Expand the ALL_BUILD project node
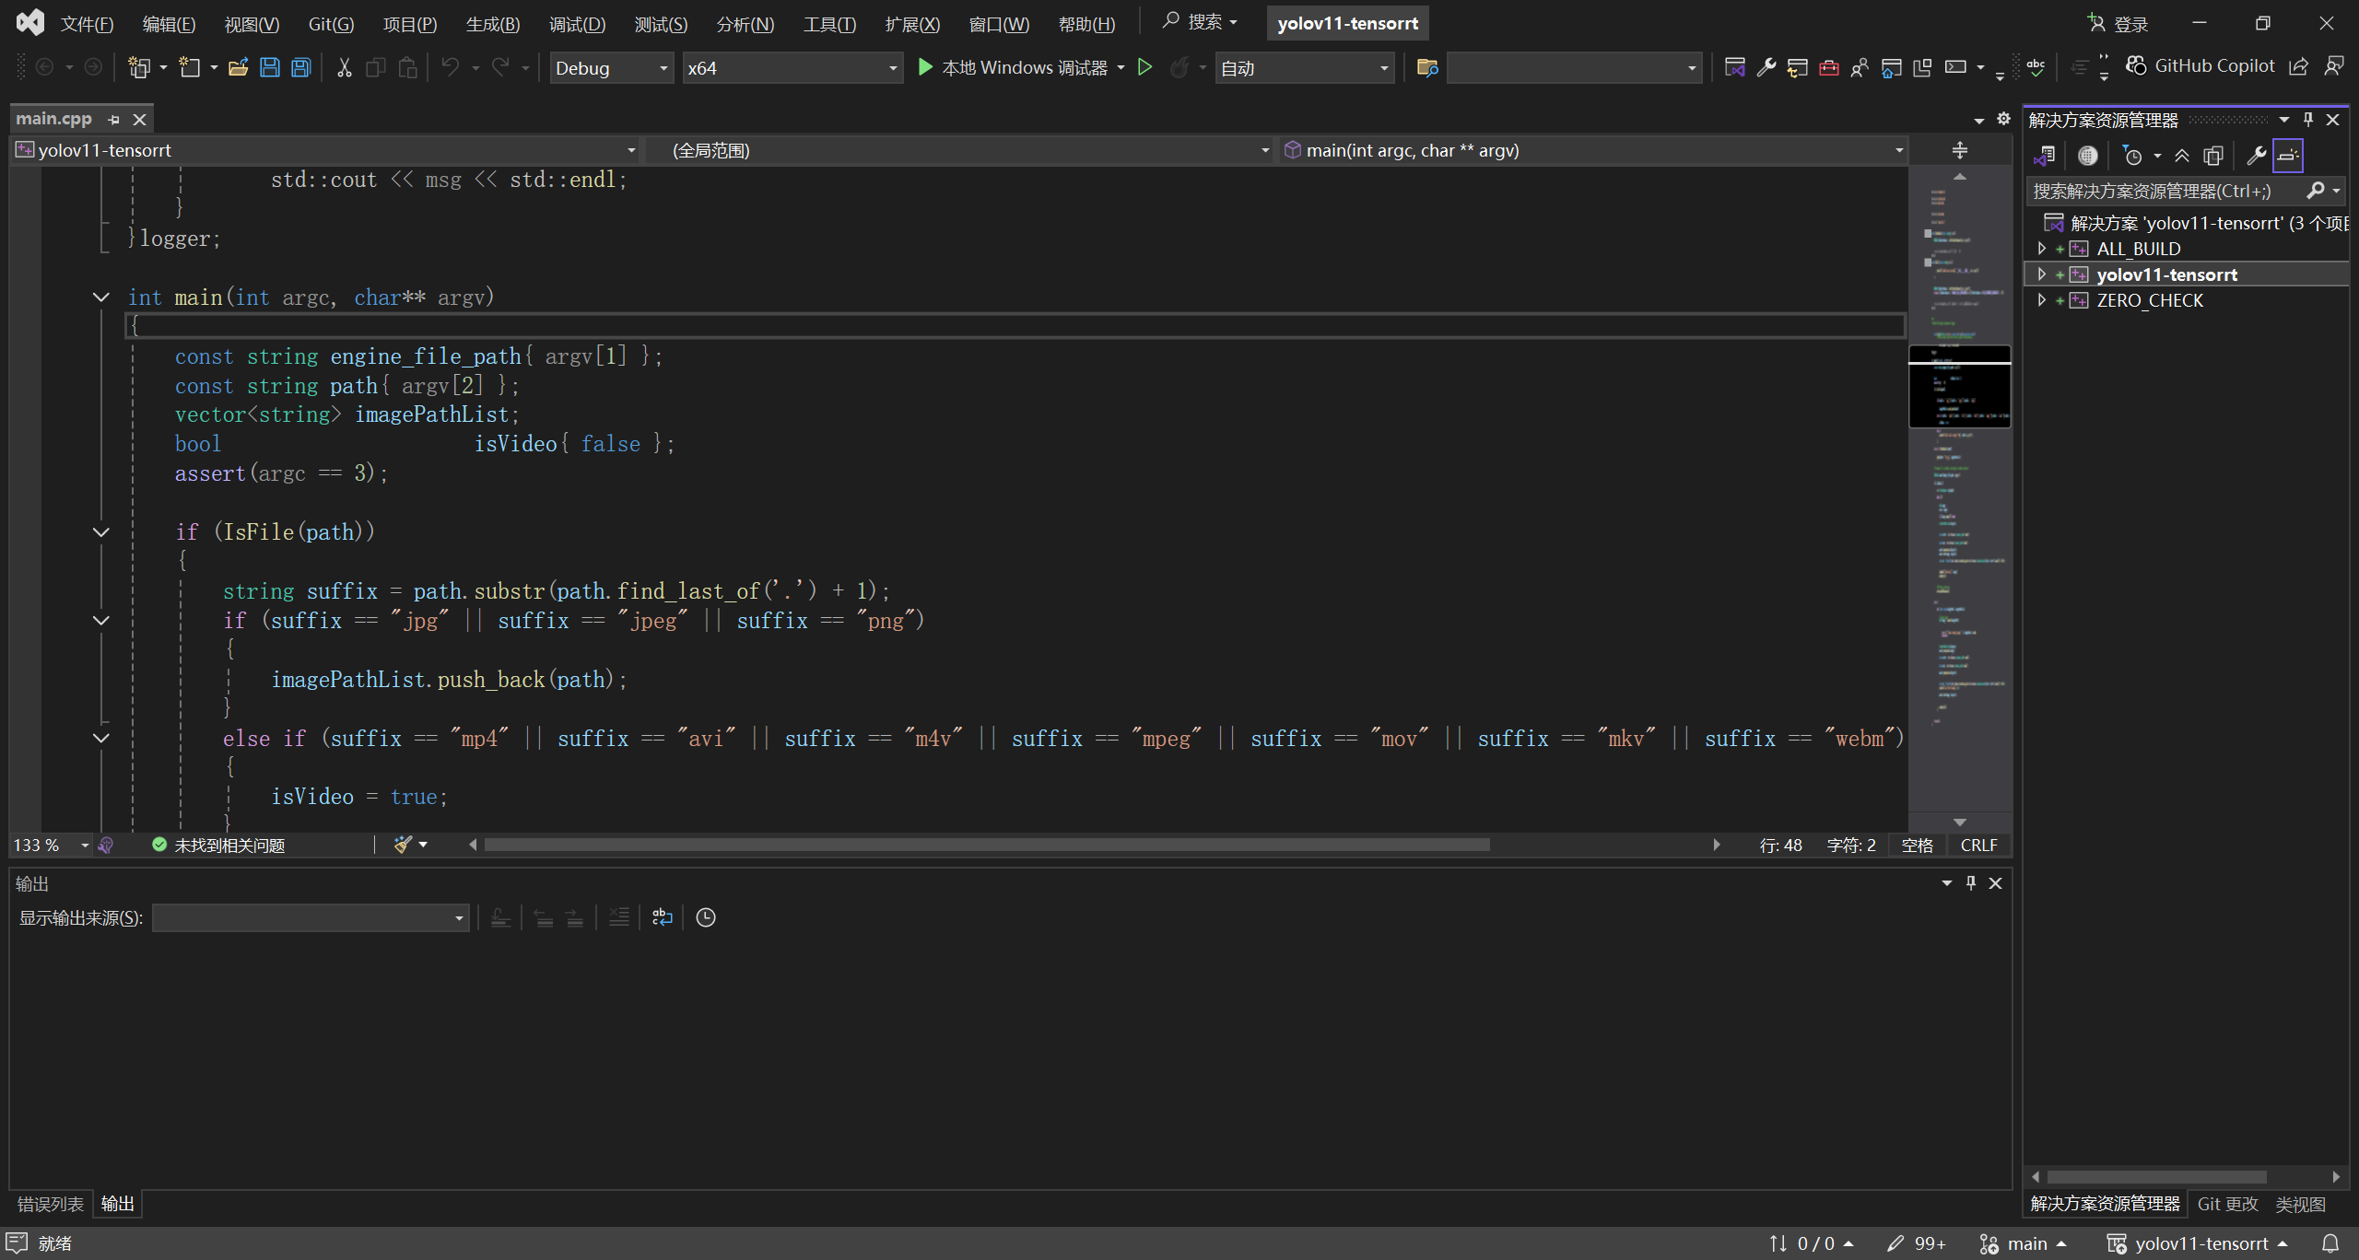The width and height of the screenshot is (2359, 1260). (2041, 249)
